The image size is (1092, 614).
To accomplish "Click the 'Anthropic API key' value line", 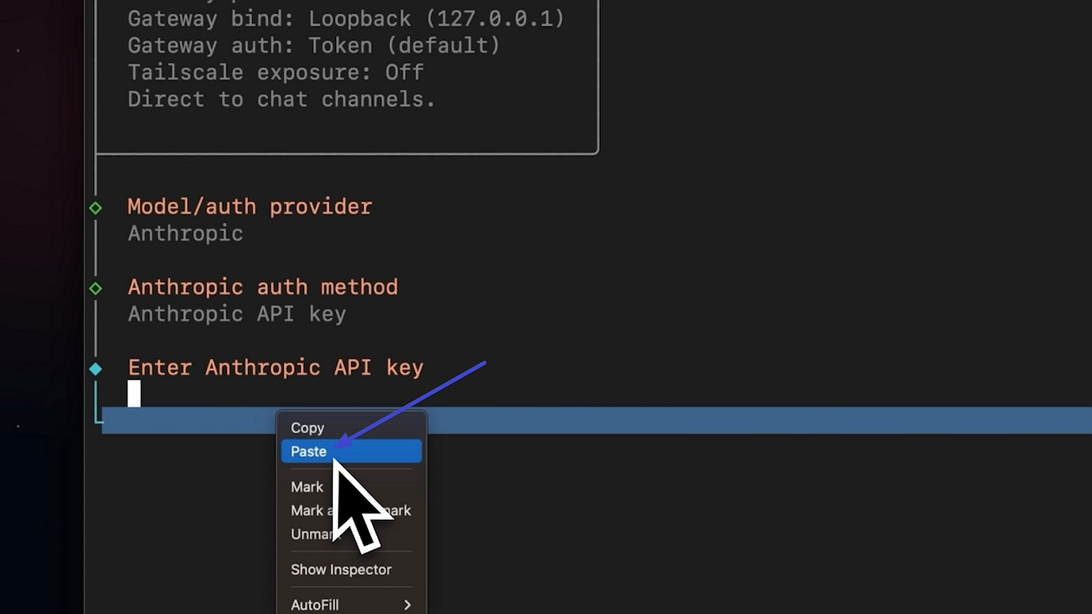I will tap(237, 314).
